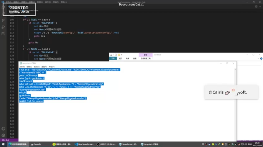
Task: Click Notepad scrollbar up arrow
Action: pyautogui.click(x=235, y=69)
